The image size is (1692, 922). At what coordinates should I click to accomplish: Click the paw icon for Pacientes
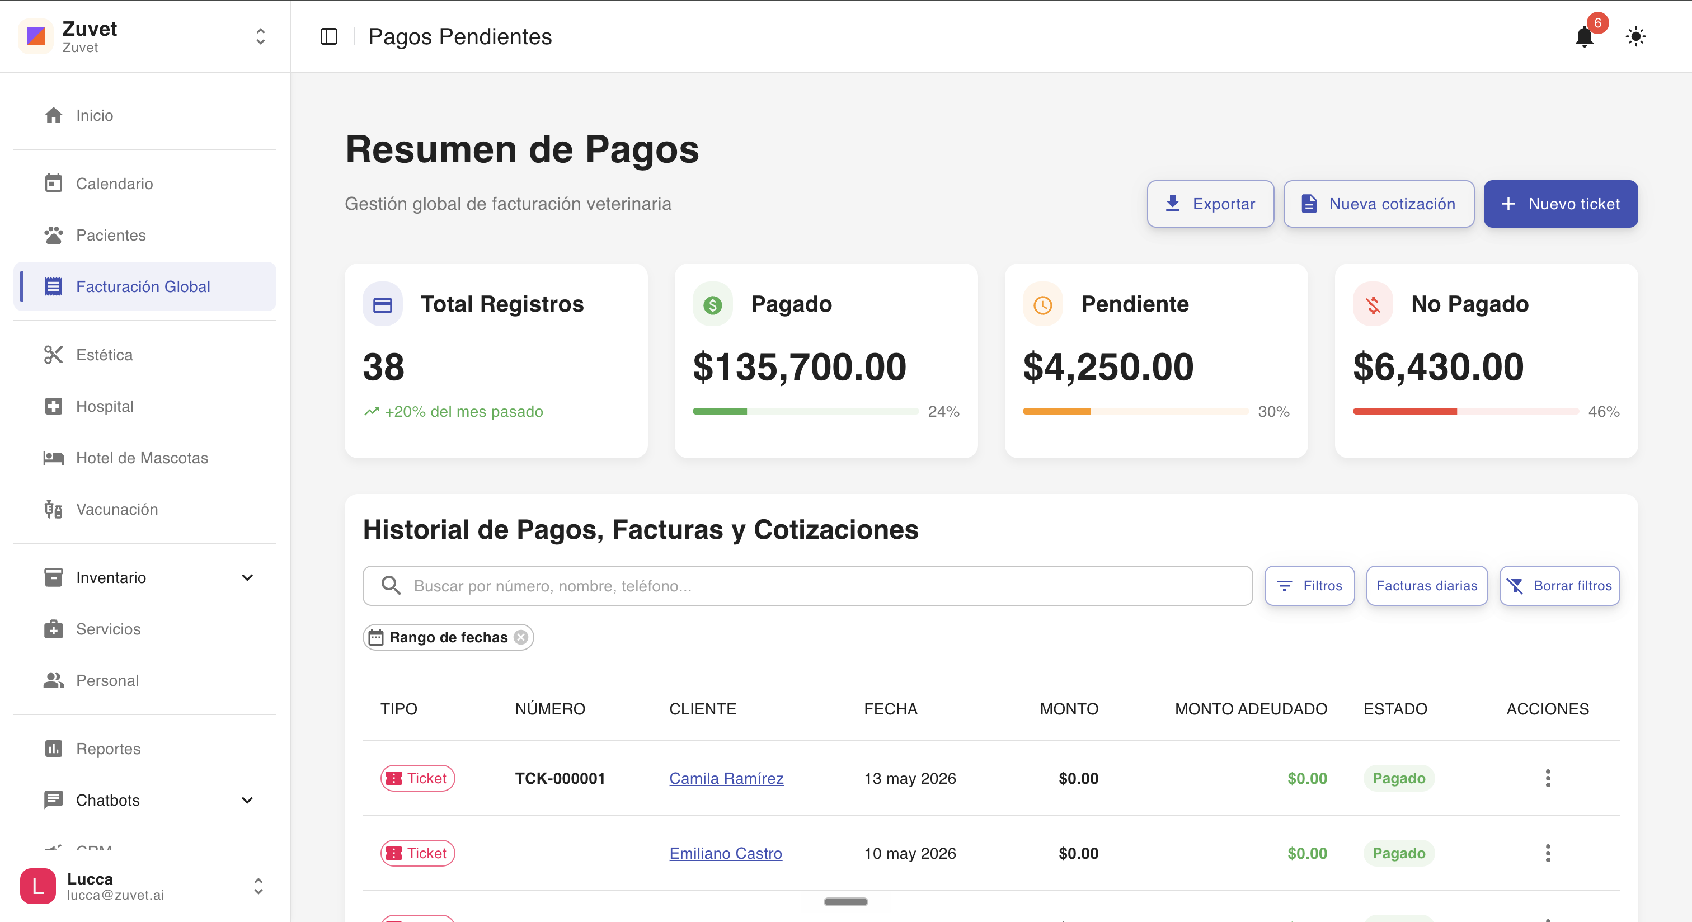pyautogui.click(x=53, y=234)
